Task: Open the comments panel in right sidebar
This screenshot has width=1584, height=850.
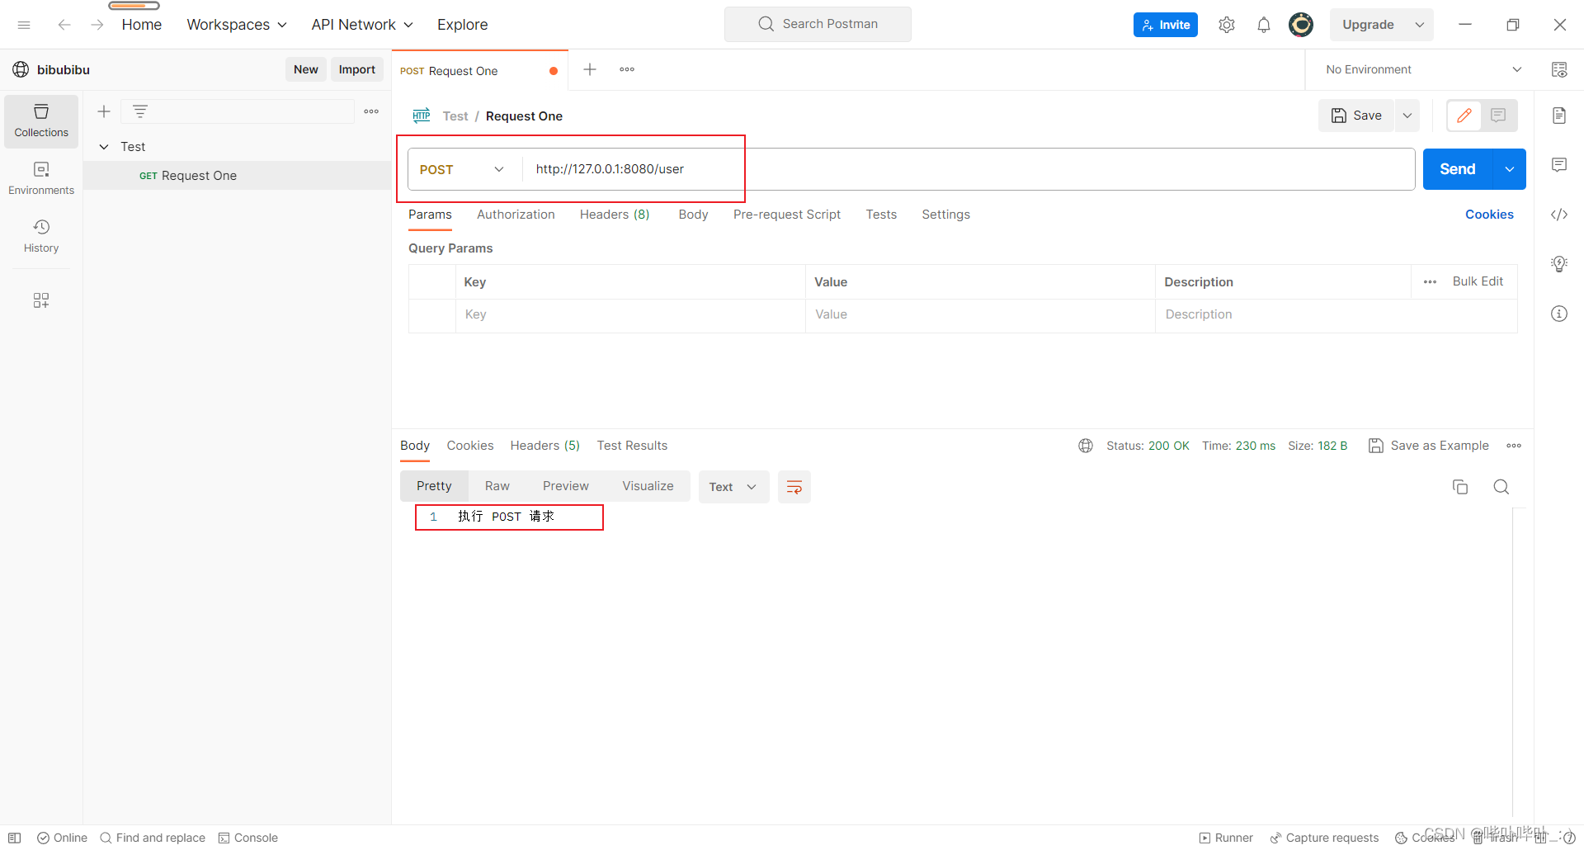Action: coord(1559,165)
